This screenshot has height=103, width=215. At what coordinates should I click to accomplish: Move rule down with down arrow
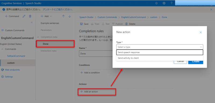70,16
